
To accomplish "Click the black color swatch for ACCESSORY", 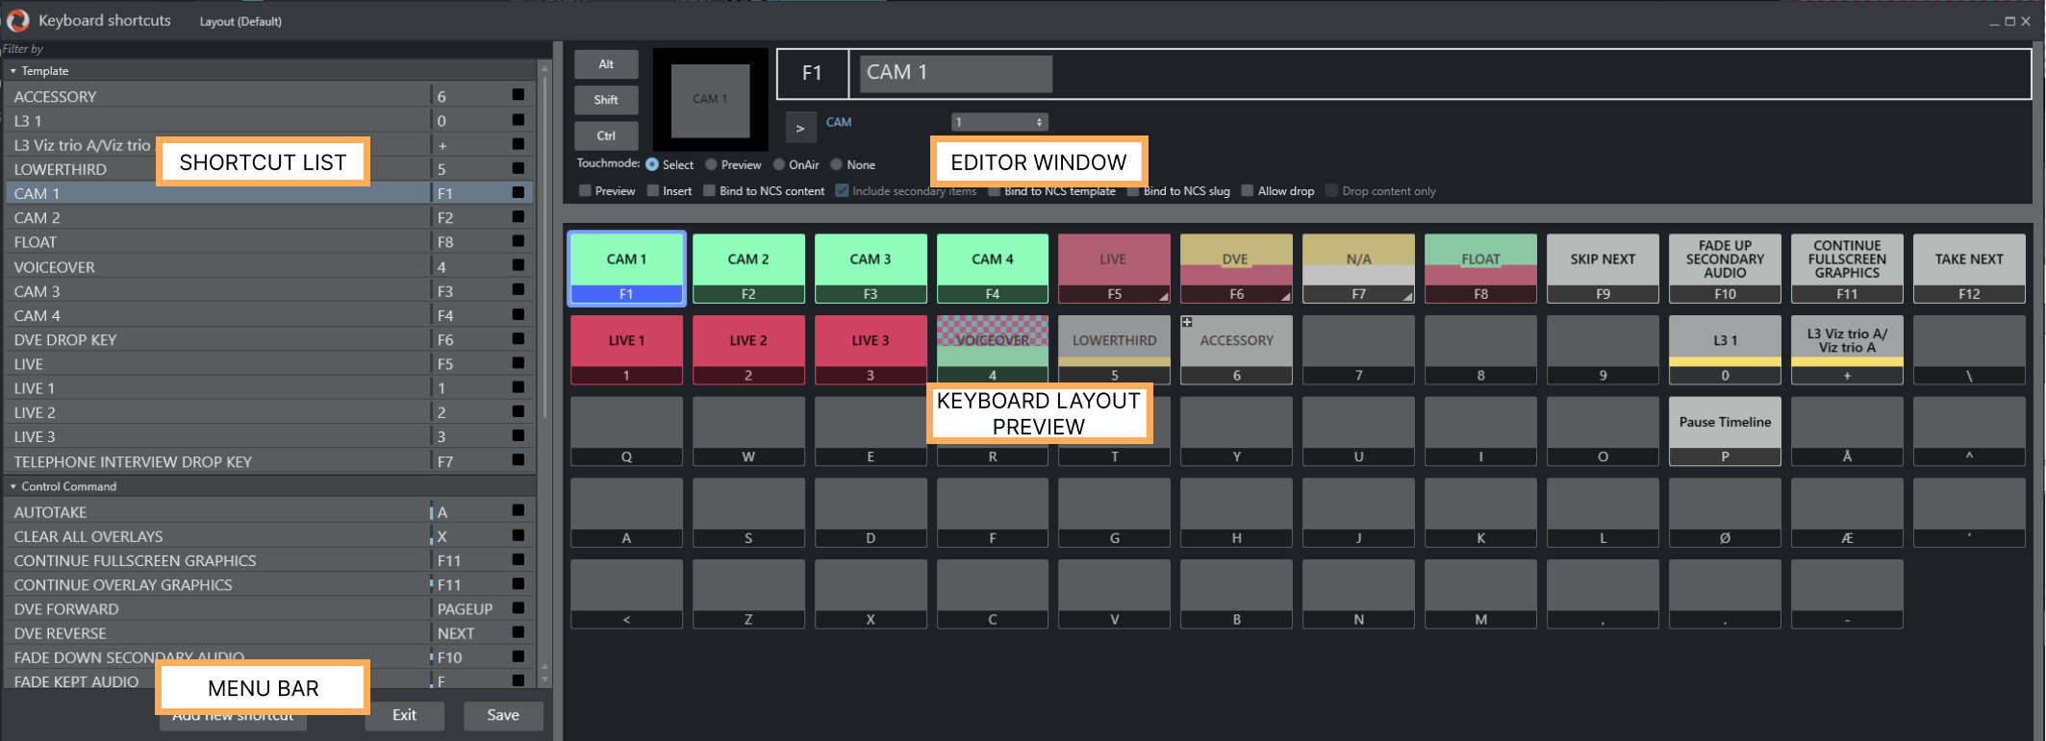I will click(x=518, y=95).
